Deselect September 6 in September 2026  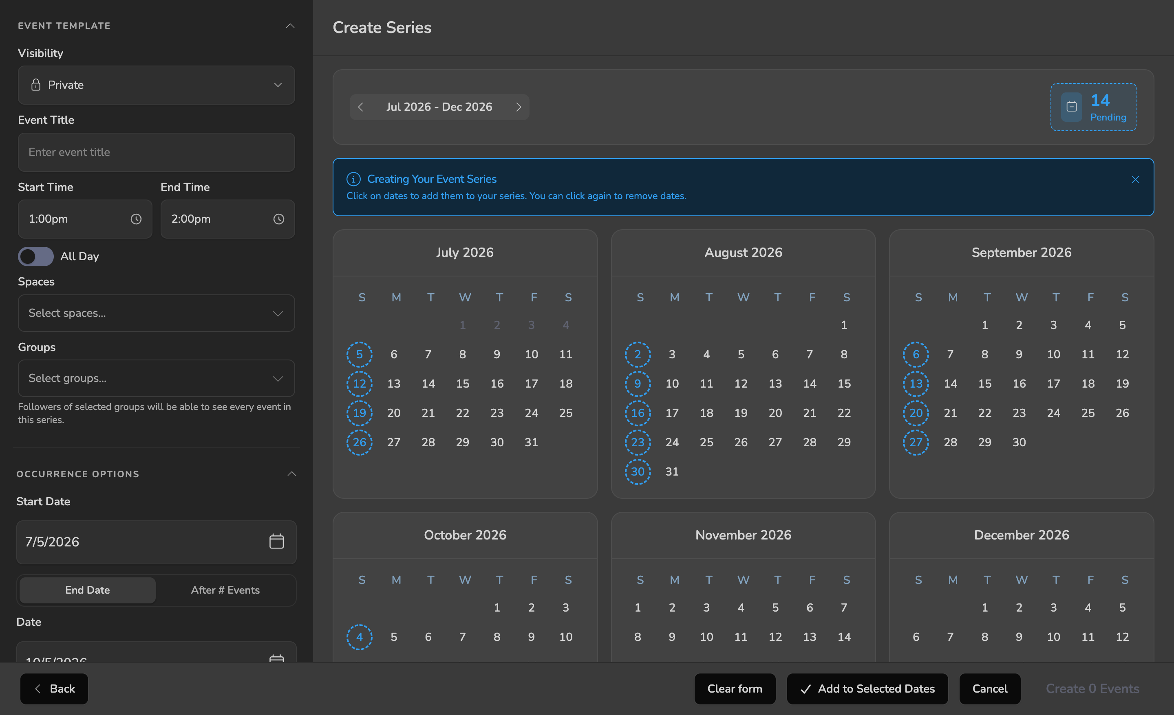(916, 355)
